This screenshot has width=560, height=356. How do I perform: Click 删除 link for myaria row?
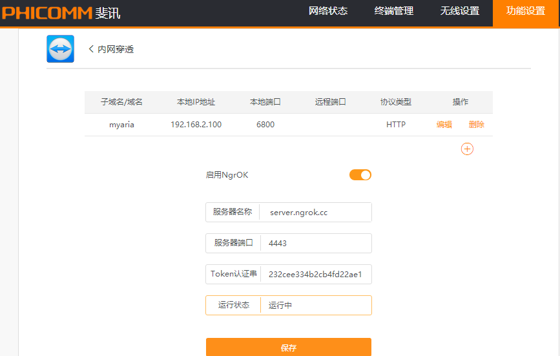(477, 125)
